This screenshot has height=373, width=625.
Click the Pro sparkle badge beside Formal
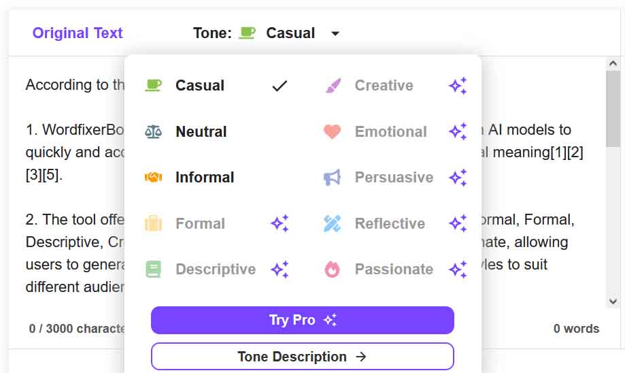(x=280, y=223)
